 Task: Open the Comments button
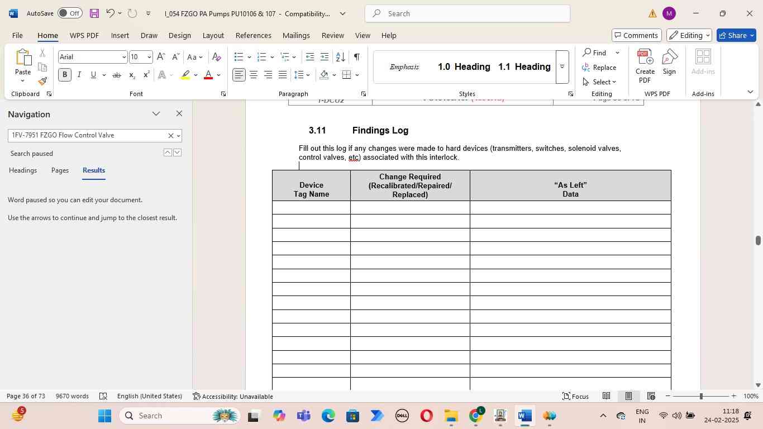637,35
